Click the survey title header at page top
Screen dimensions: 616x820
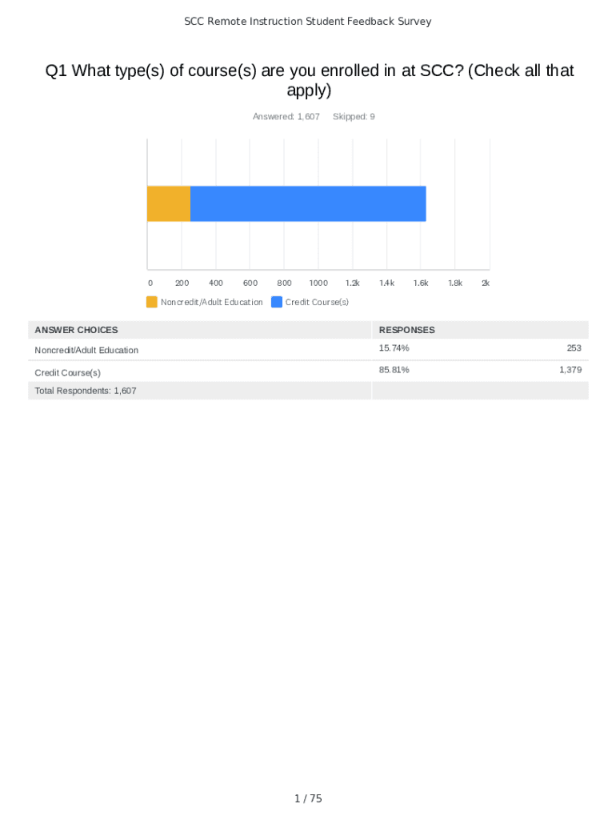(308, 22)
